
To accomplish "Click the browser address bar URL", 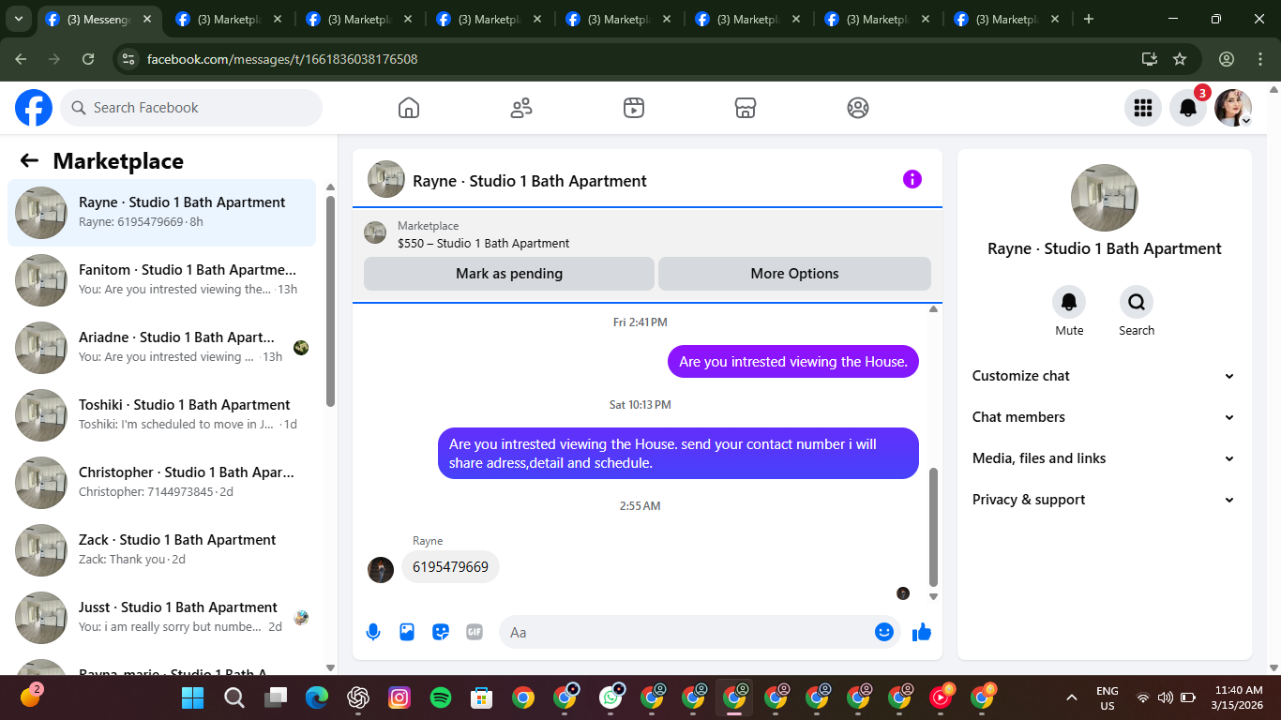I will [282, 59].
